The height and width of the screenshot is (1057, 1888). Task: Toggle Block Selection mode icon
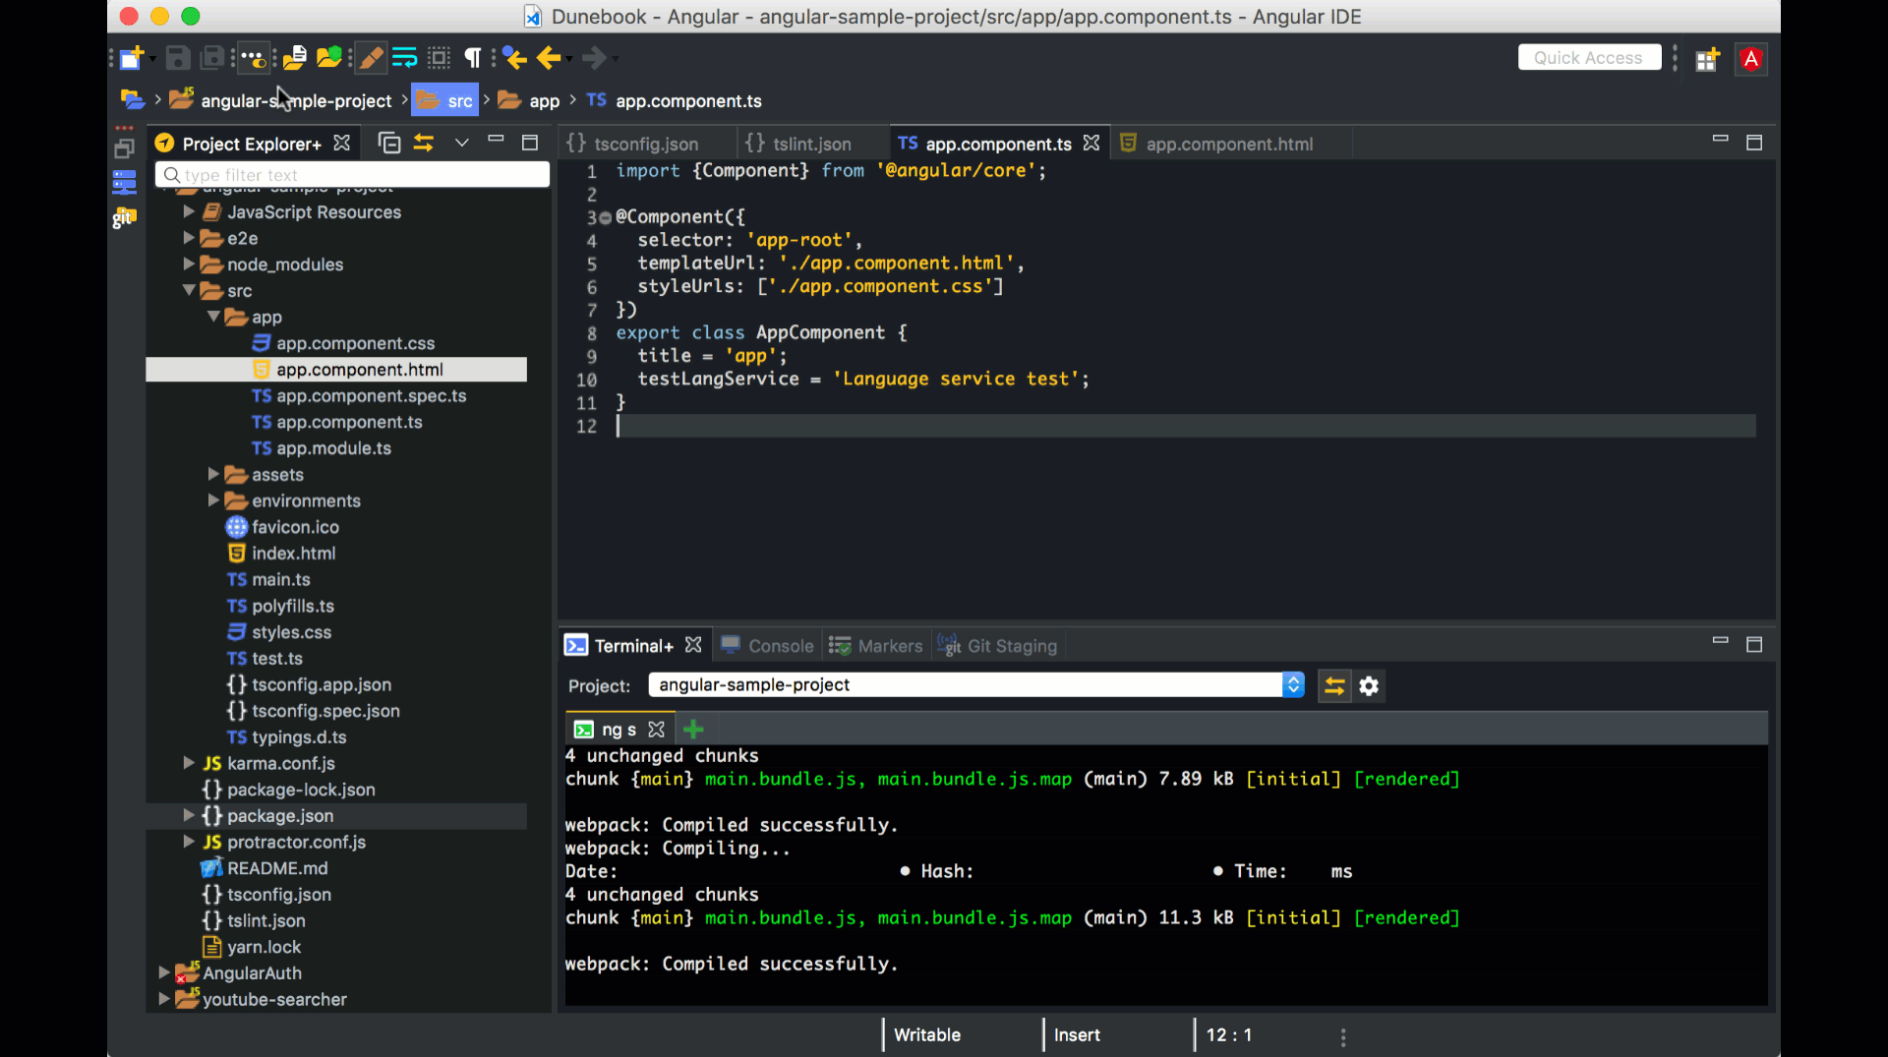pyautogui.click(x=439, y=58)
